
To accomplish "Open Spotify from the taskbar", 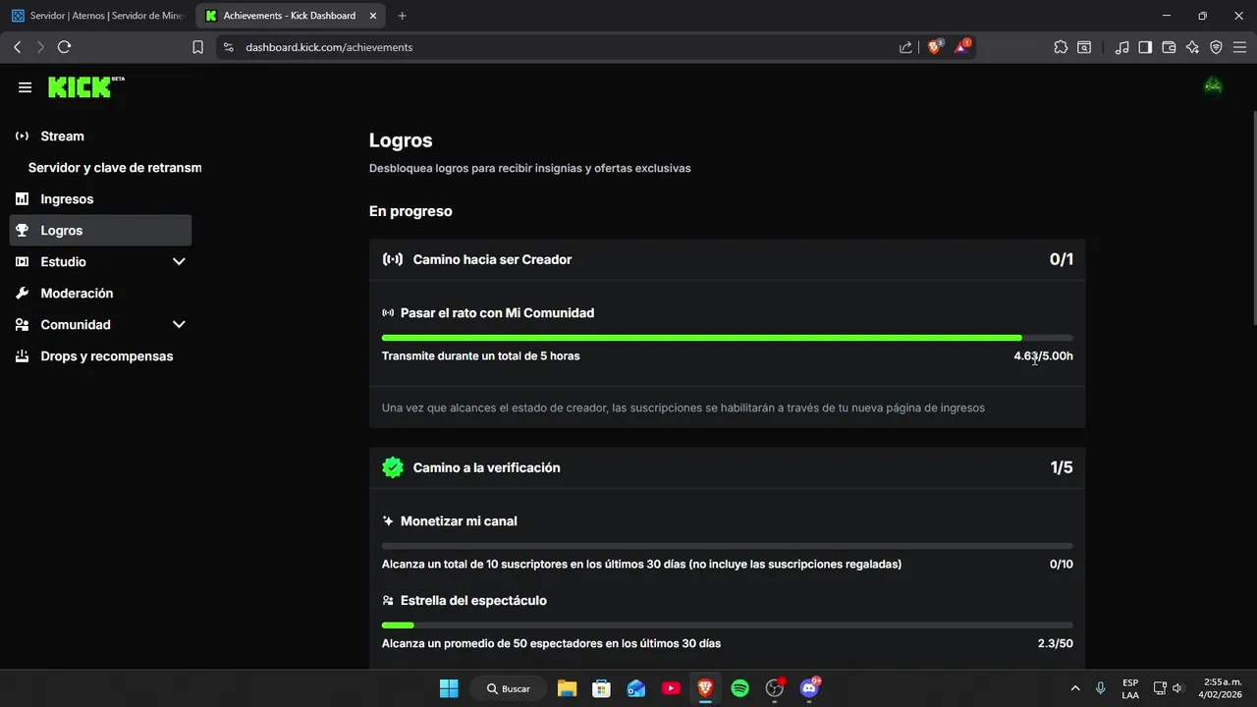I will point(740,688).
